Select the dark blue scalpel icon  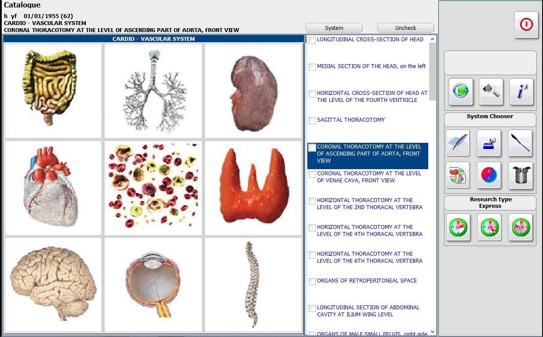(520, 143)
